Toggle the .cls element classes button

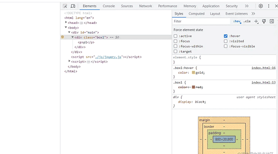pos(247,21)
